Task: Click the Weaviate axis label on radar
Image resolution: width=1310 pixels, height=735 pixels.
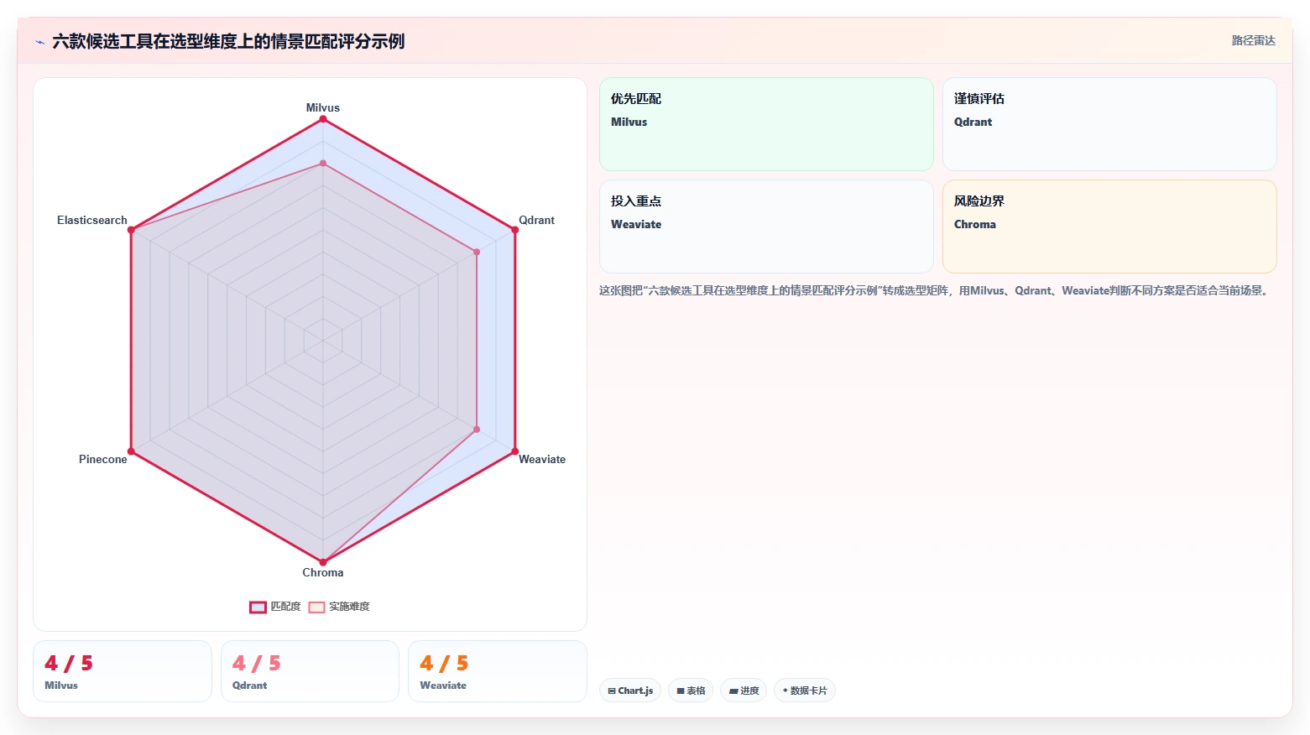Action: coord(542,459)
